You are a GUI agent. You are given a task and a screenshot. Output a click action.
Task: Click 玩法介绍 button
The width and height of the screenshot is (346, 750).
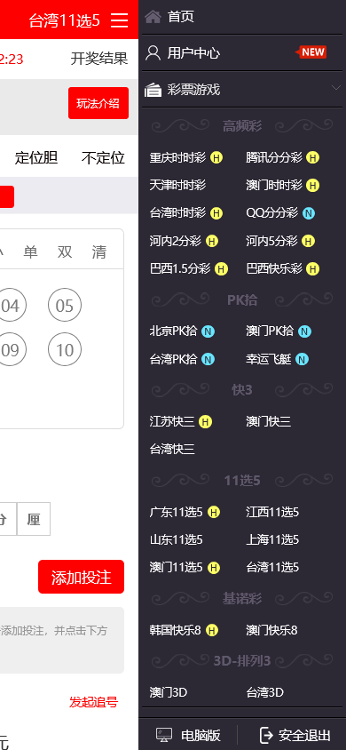(98, 103)
